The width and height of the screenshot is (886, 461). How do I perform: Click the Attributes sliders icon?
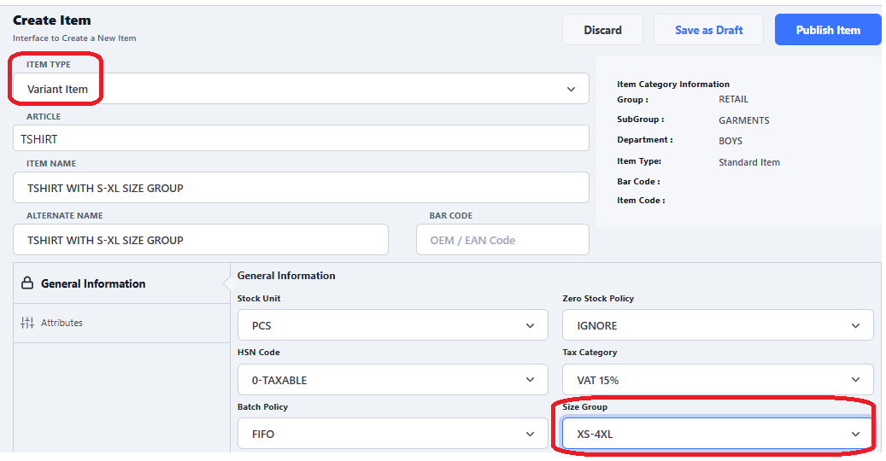(x=26, y=323)
